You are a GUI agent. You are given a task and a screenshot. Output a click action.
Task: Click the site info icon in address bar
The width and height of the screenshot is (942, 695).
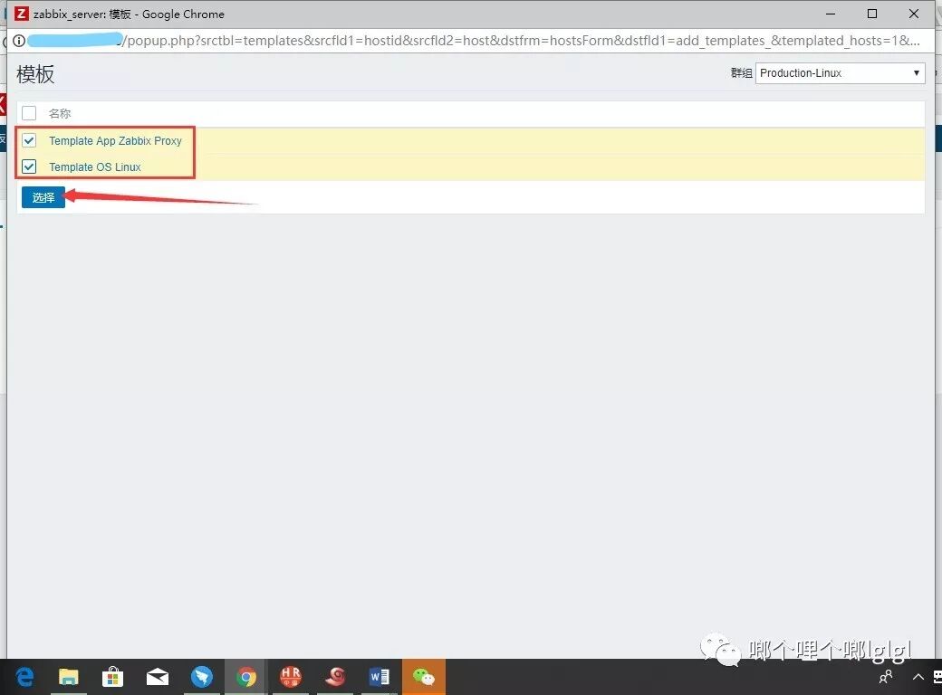pyautogui.click(x=19, y=40)
